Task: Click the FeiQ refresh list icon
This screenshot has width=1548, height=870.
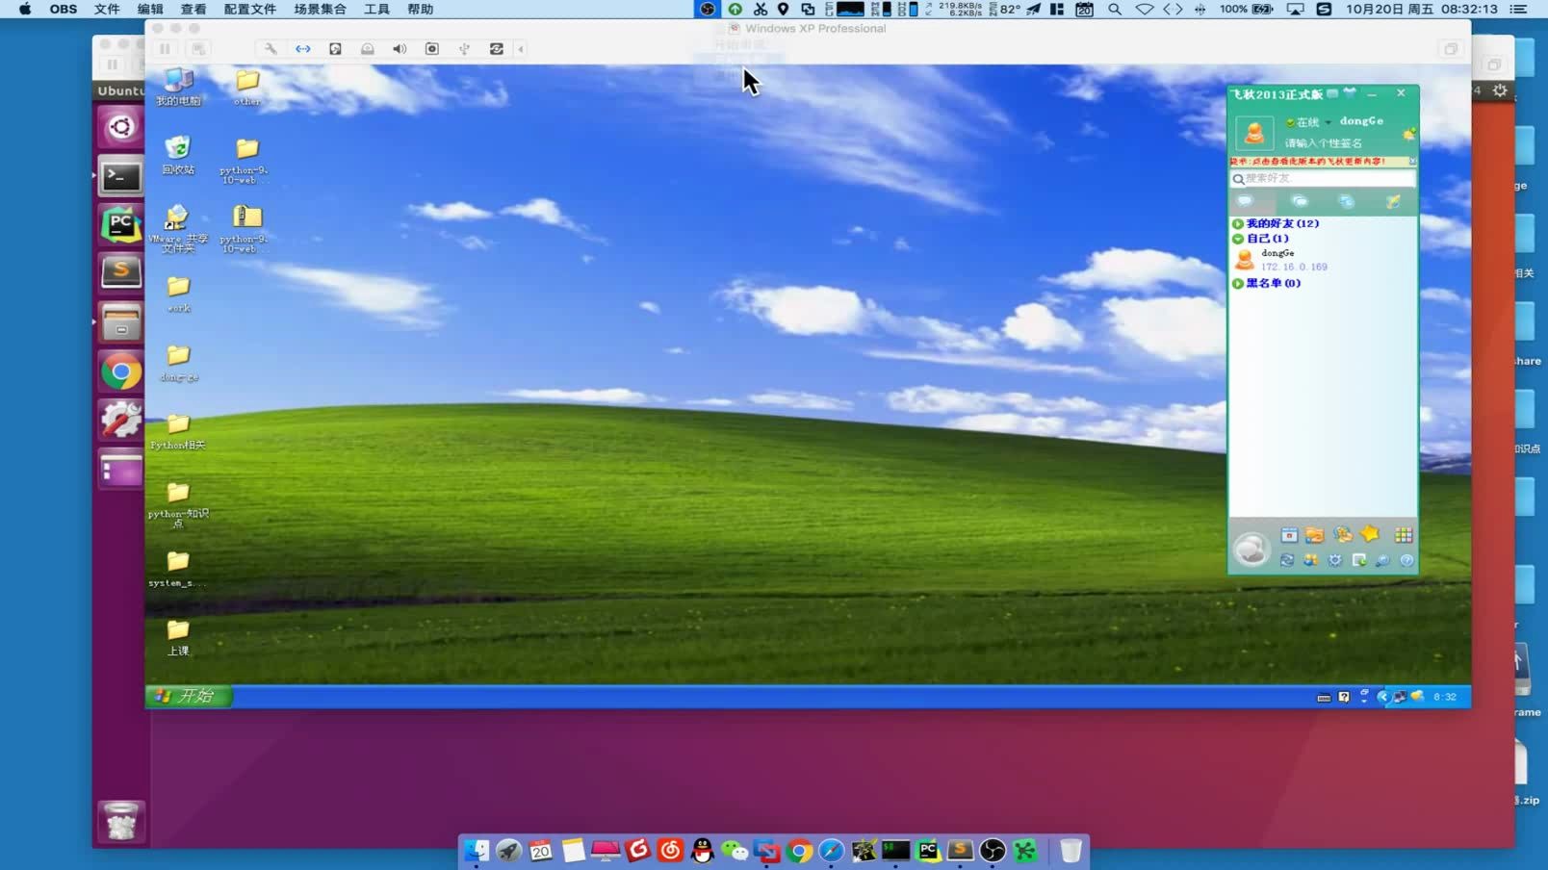Action: (x=1287, y=560)
